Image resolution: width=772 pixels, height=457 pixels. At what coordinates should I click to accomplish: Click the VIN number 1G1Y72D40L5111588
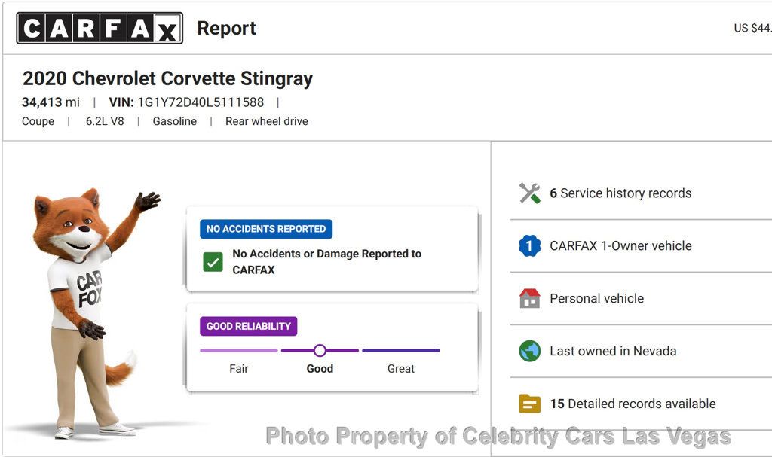201,102
